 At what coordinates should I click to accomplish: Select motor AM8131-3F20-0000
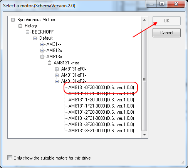click(x=101, y=124)
